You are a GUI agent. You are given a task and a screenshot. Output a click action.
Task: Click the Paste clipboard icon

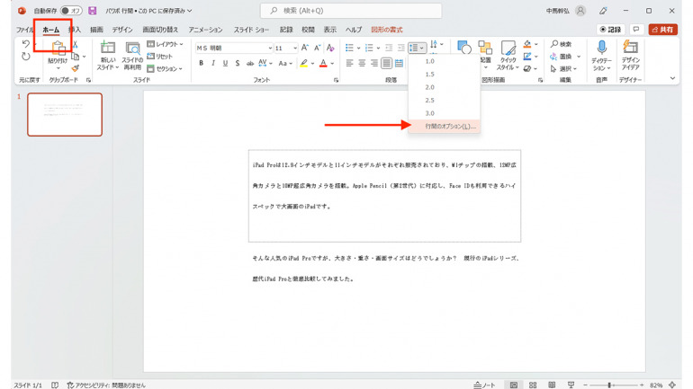click(58, 48)
